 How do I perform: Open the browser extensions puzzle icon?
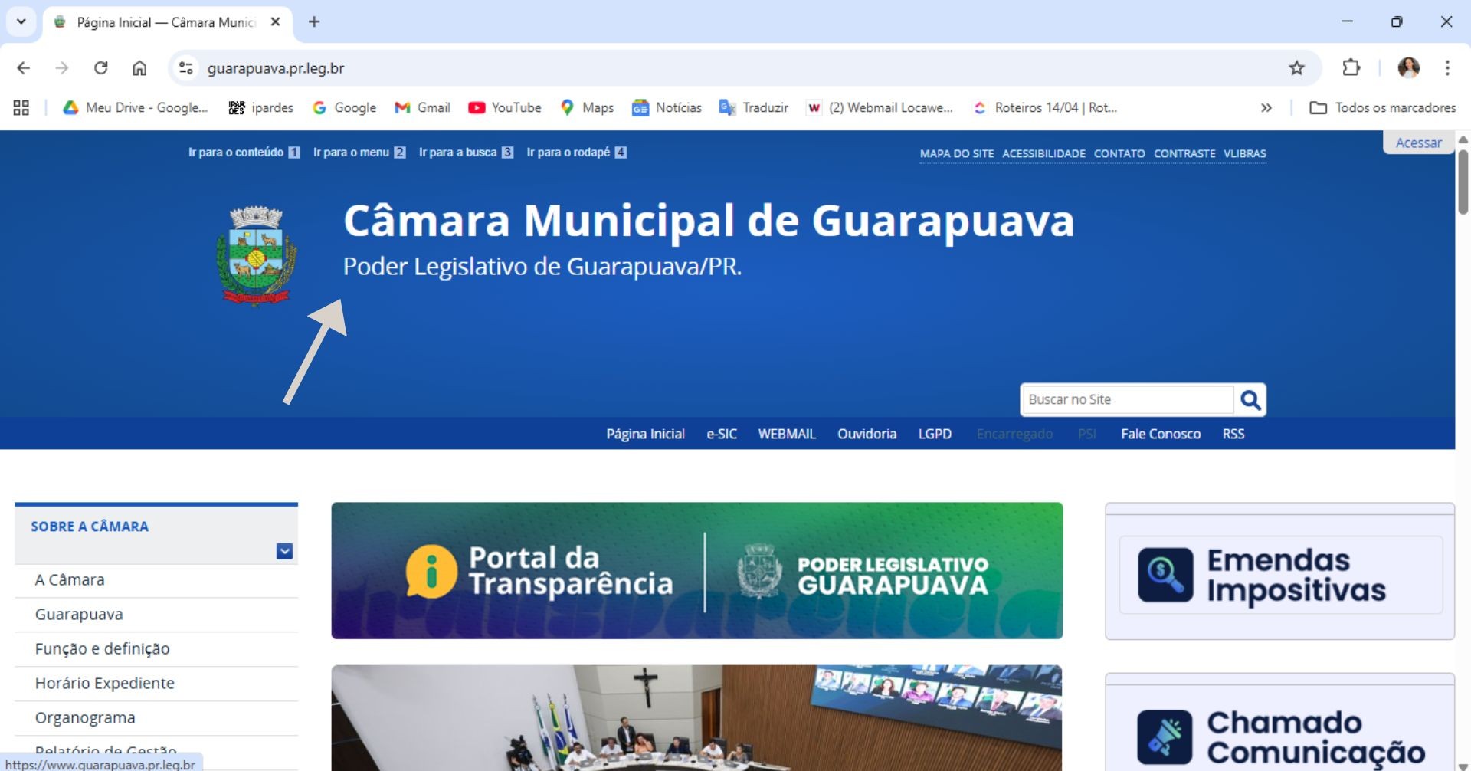pyautogui.click(x=1351, y=68)
